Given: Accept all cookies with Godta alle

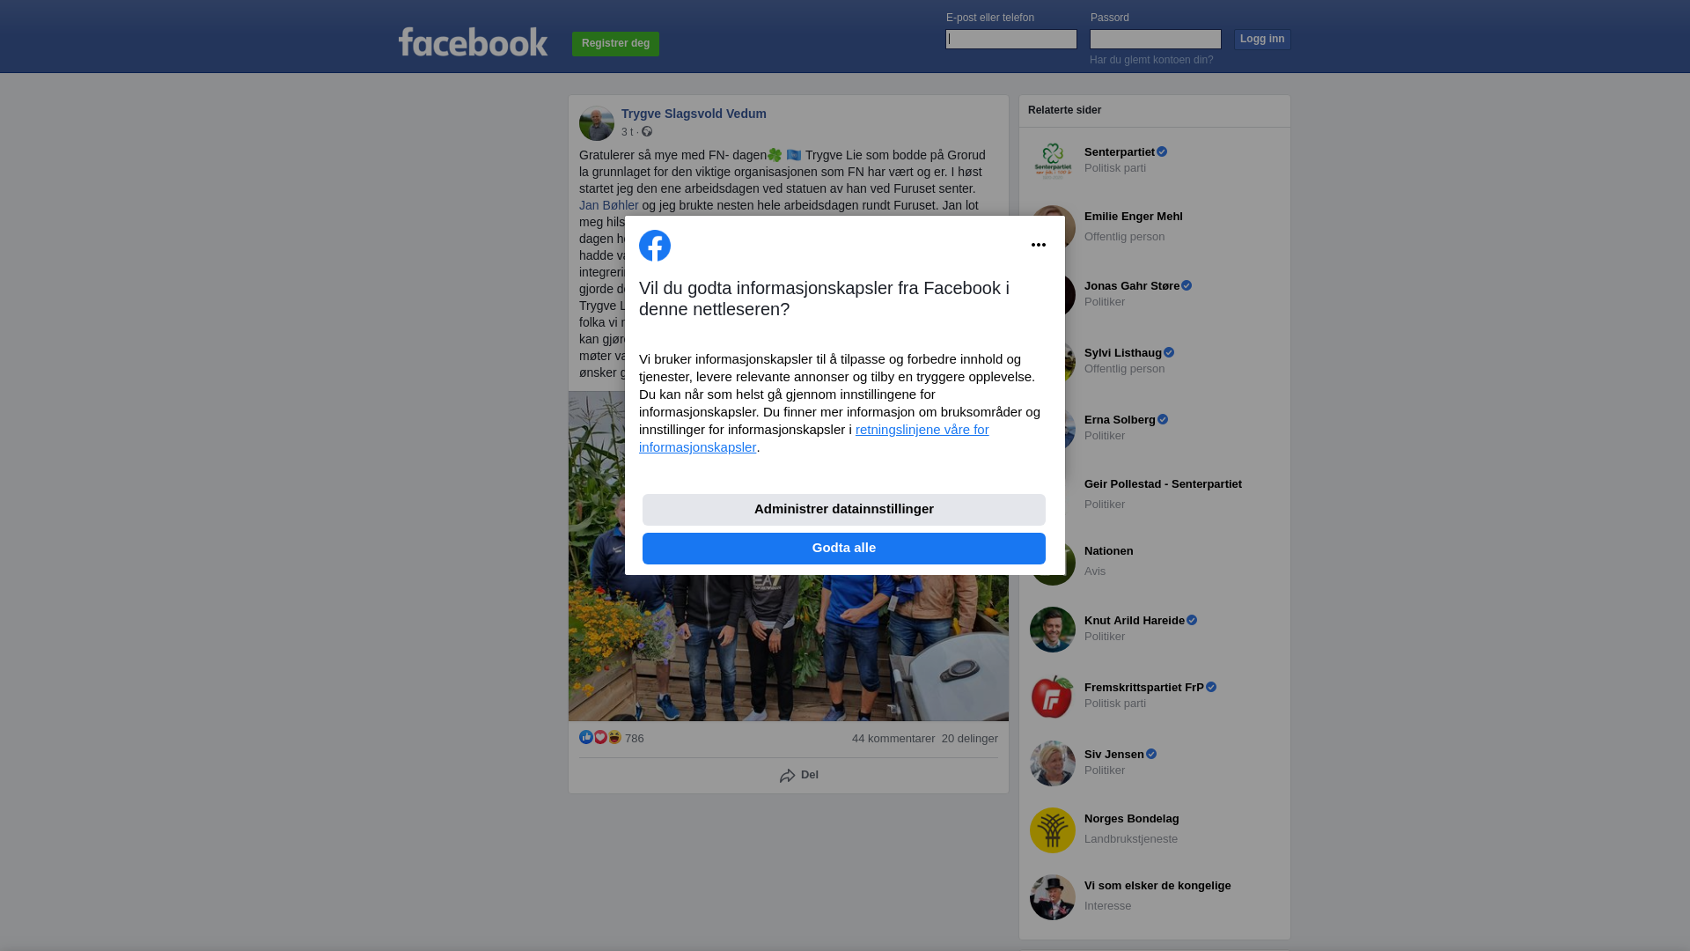Looking at the screenshot, I should pos(844,549).
